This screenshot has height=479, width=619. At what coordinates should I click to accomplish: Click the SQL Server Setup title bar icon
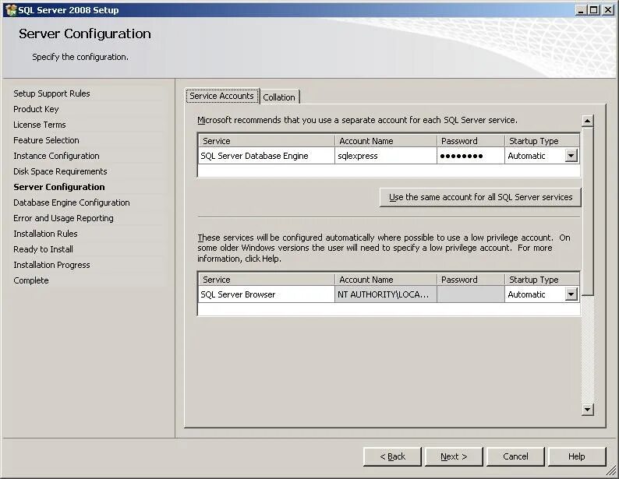click(x=11, y=10)
